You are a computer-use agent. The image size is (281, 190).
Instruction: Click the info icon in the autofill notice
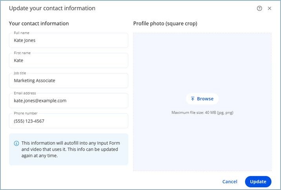16,143
